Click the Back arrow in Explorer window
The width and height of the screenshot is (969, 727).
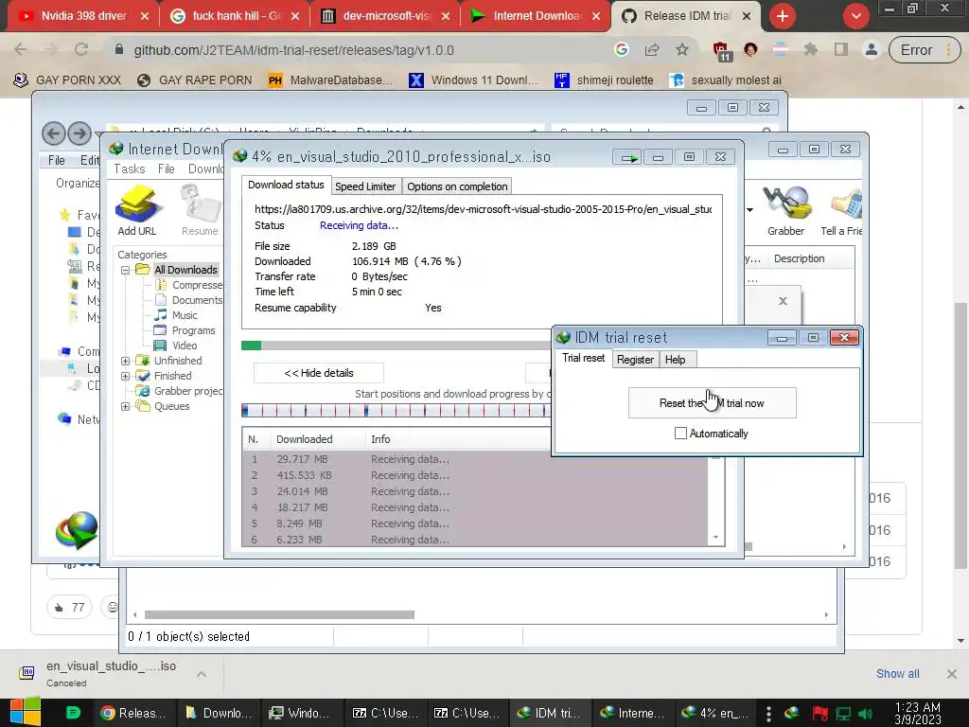(54, 133)
